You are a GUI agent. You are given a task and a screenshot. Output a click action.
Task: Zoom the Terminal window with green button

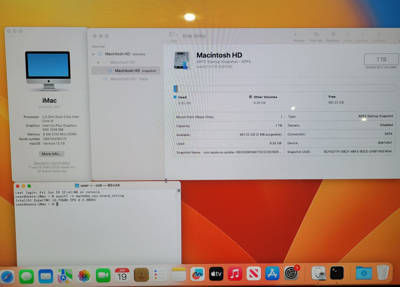click(29, 186)
